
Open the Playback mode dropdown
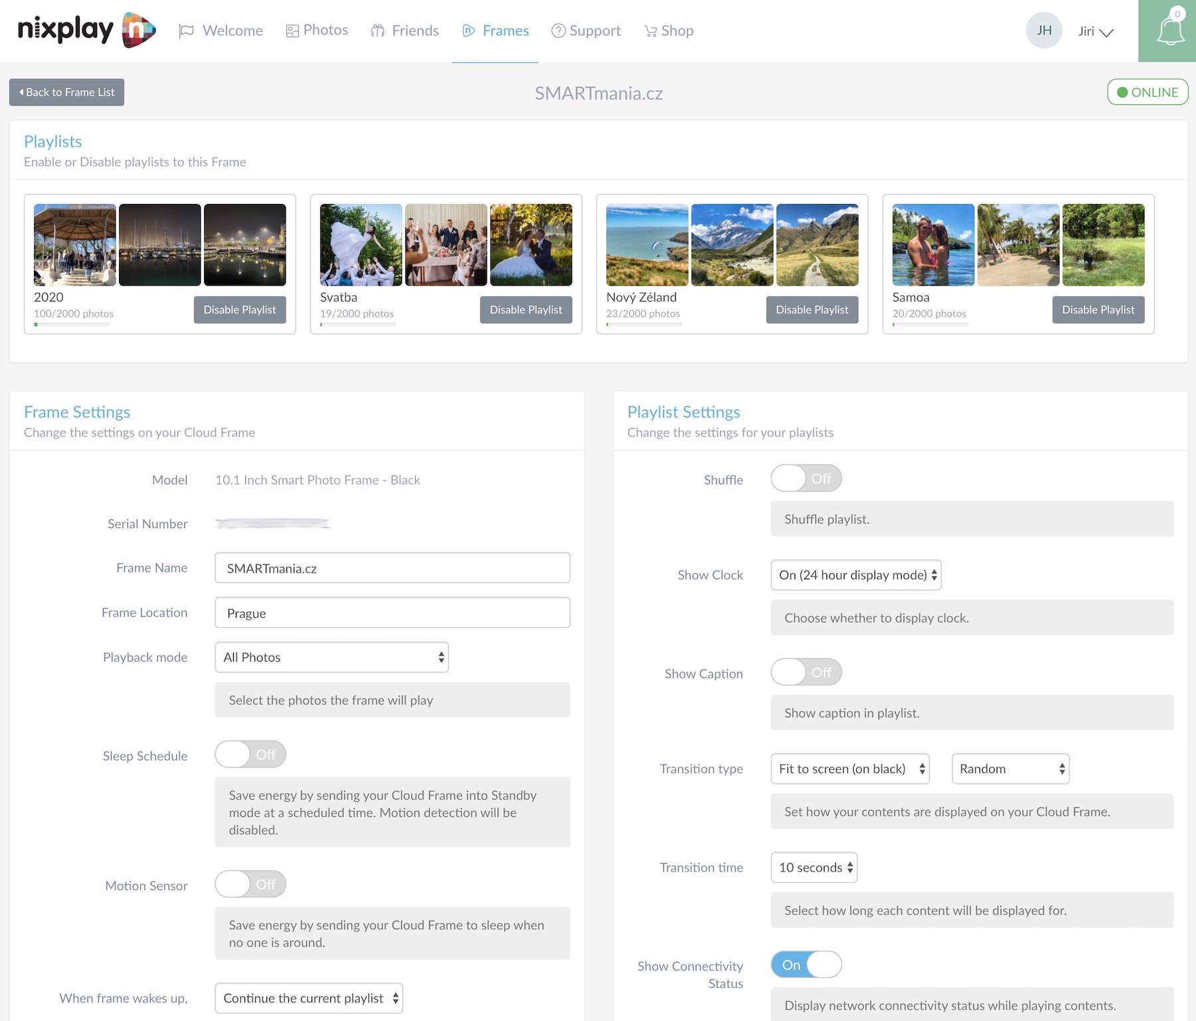pos(332,657)
